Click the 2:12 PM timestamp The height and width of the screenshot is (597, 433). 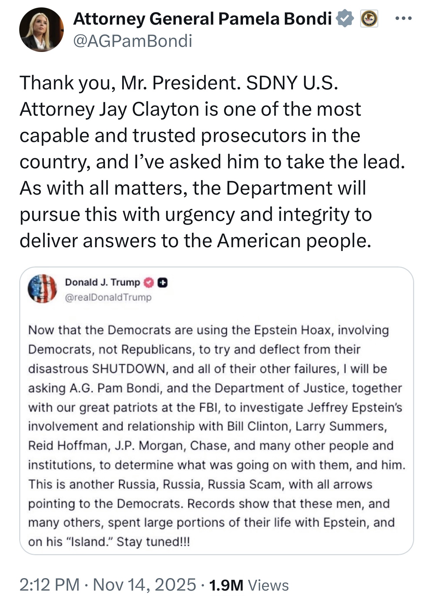(x=49, y=585)
